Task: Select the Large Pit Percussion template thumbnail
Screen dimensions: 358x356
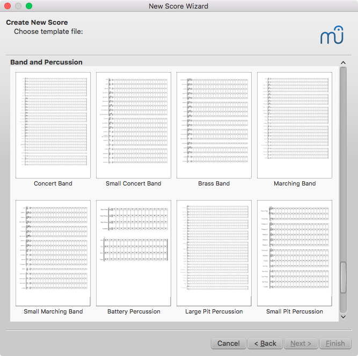Action: pyautogui.click(x=214, y=253)
